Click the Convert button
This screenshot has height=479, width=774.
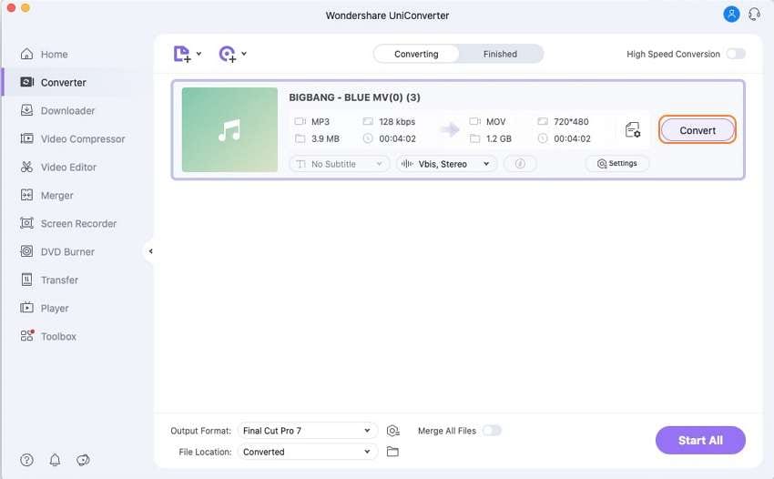pos(697,130)
